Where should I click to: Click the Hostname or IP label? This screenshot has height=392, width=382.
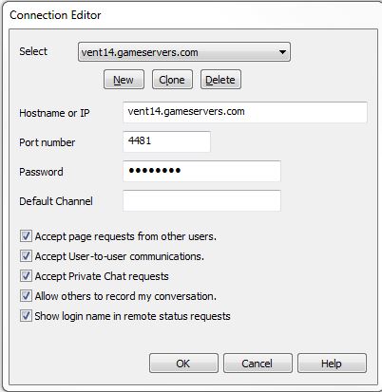click(x=54, y=113)
